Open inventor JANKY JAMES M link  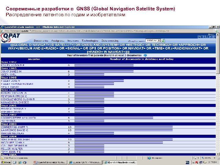point(11,71)
